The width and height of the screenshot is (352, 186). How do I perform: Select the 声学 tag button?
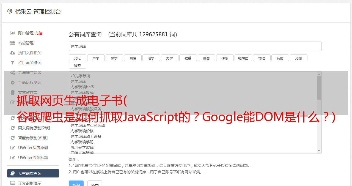[x=96, y=58]
